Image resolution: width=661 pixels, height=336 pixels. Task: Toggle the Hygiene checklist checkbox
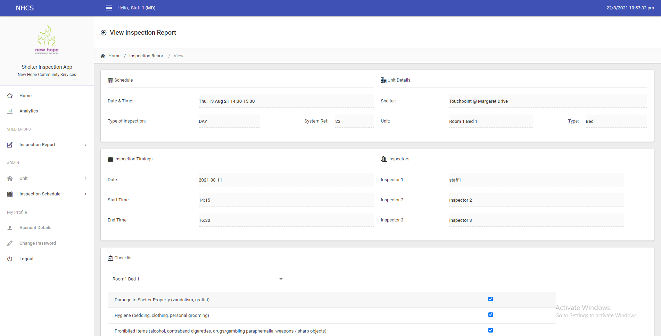pyautogui.click(x=490, y=315)
